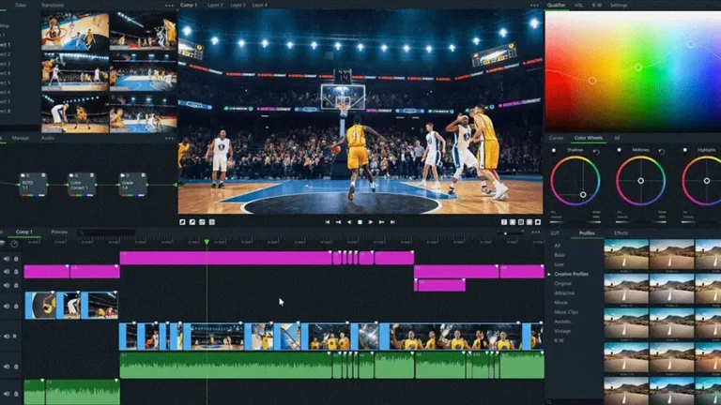Mute the bottom green audio track
The width and height of the screenshot is (721, 405).
tap(7, 394)
